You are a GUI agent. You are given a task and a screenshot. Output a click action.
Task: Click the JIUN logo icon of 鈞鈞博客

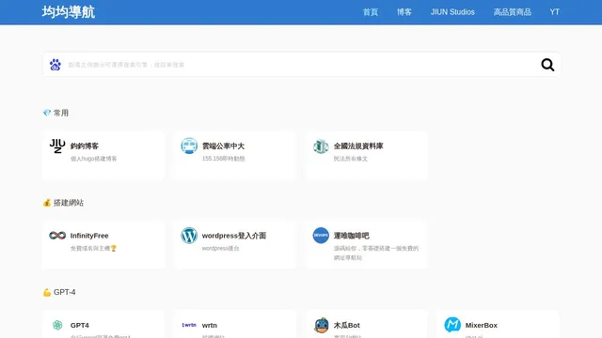(57, 146)
